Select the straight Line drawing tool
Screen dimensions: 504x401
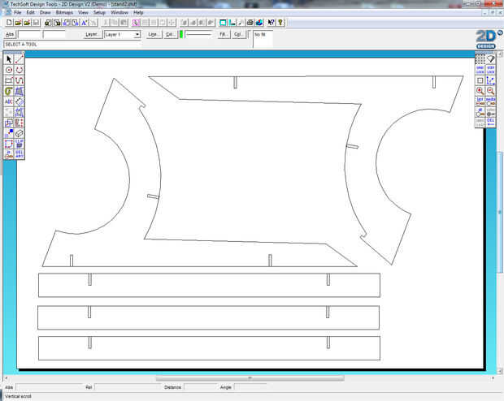click(20, 59)
